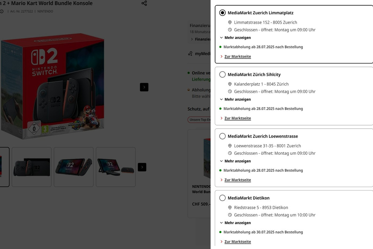Click location pin icon beside Riedstrasse 5
The height and width of the screenshot is (249, 373).
(230, 208)
